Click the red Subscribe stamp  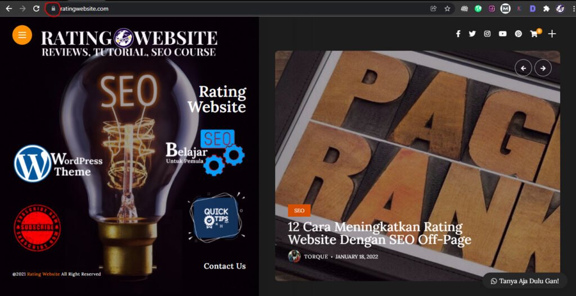(x=37, y=227)
